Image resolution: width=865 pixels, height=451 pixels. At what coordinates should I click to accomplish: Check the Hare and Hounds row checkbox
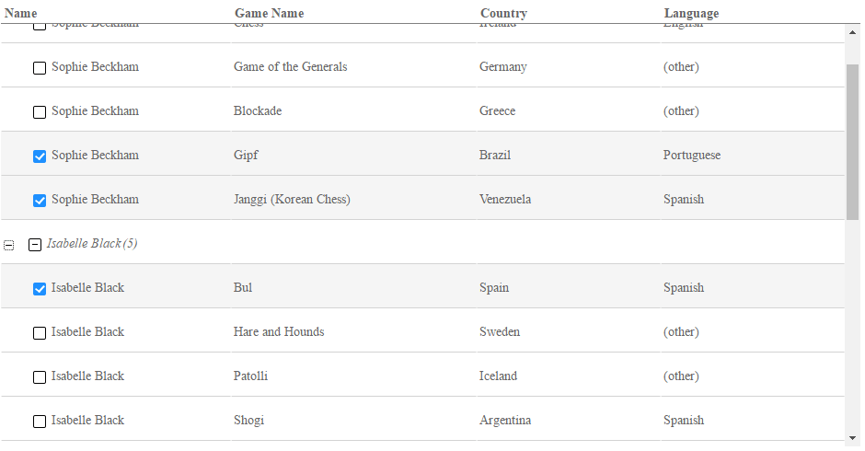click(x=40, y=333)
